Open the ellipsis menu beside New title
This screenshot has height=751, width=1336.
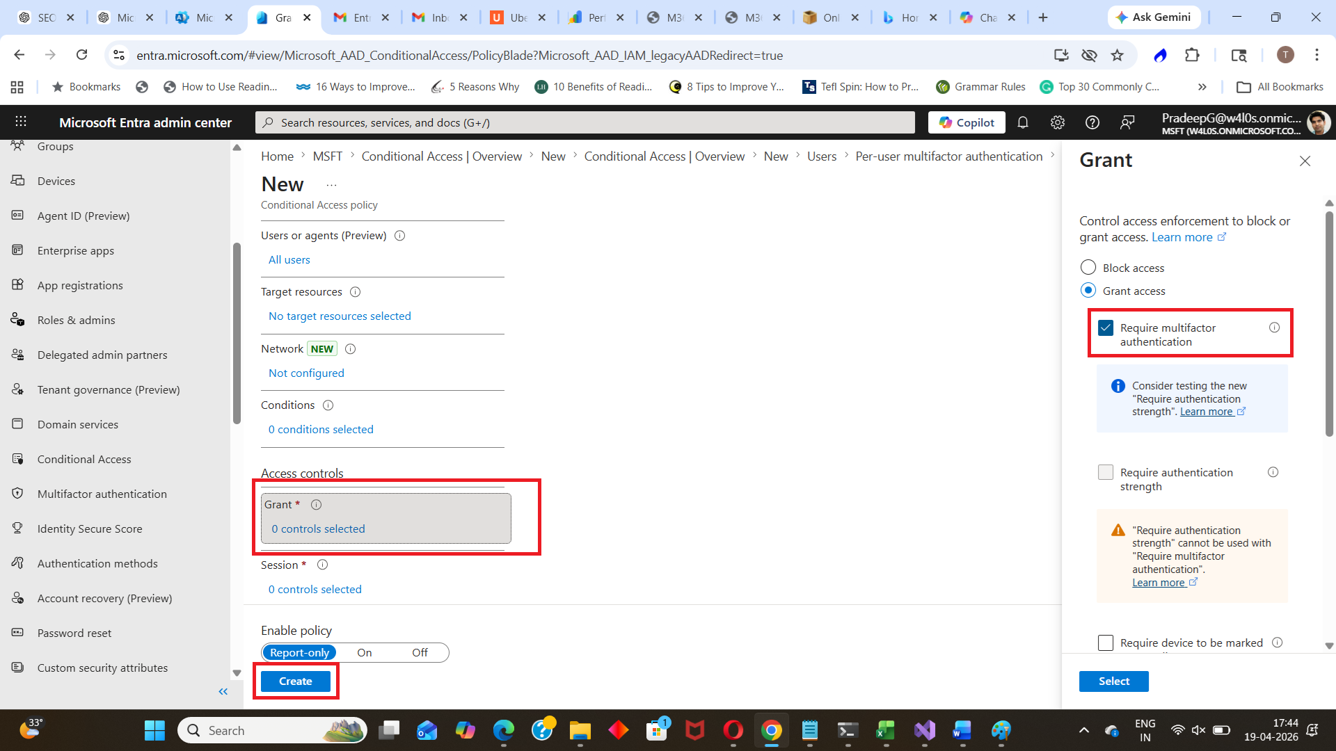coord(331,185)
